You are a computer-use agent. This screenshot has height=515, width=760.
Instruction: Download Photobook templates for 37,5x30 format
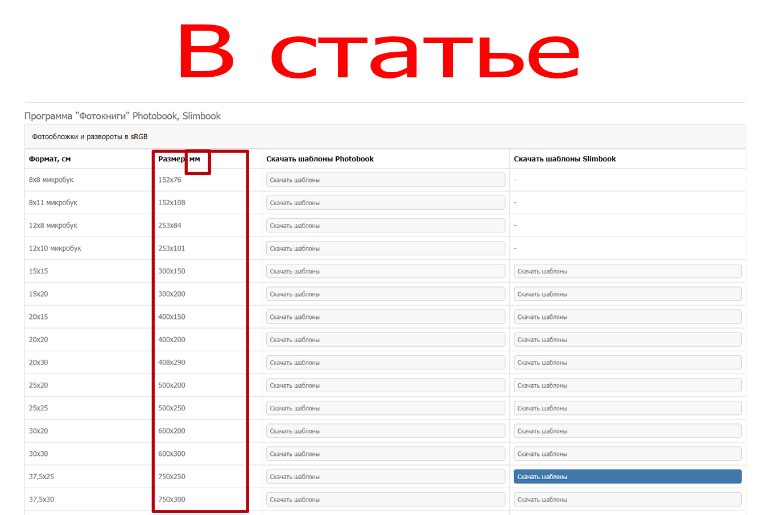point(385,499)
